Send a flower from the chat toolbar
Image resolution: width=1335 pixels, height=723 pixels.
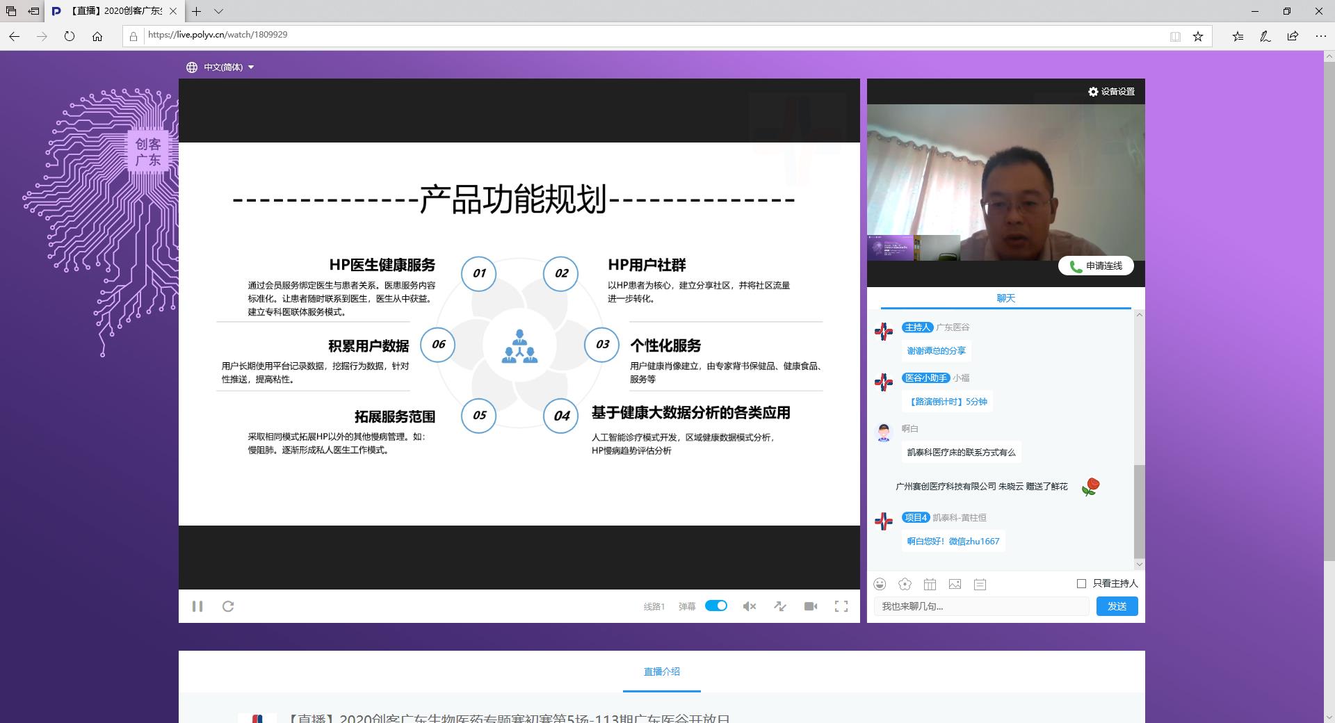905,585
